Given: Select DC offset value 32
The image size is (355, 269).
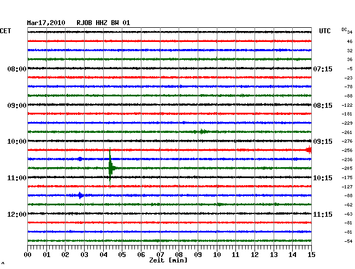Looking at the screenshot, I should pyautogui.click(x=350, y=51).
